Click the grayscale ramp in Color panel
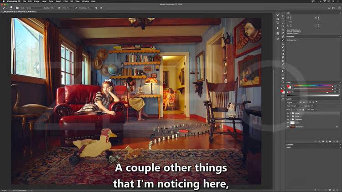 pyautogui.click(x=313, y=96)
